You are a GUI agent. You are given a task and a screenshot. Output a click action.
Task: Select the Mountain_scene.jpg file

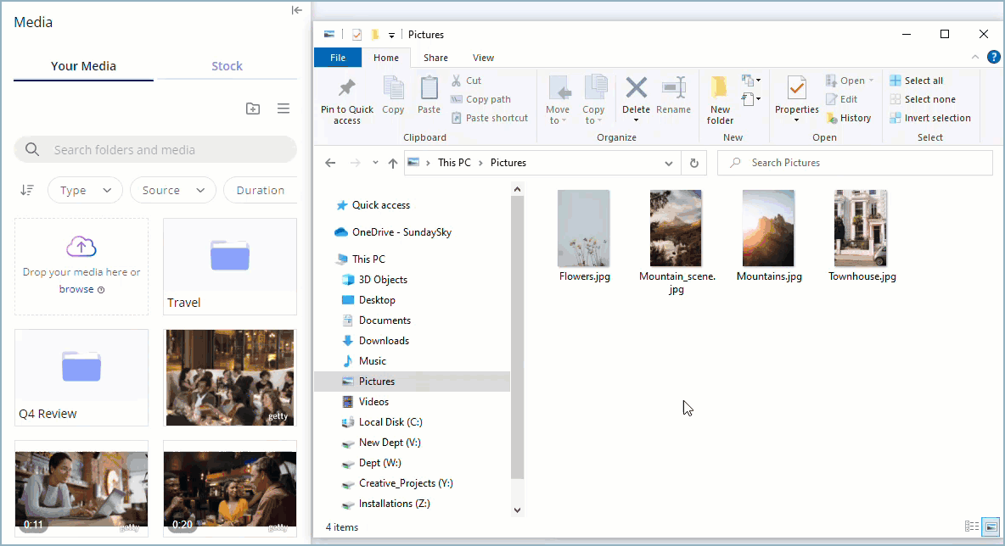pos(677,242)
